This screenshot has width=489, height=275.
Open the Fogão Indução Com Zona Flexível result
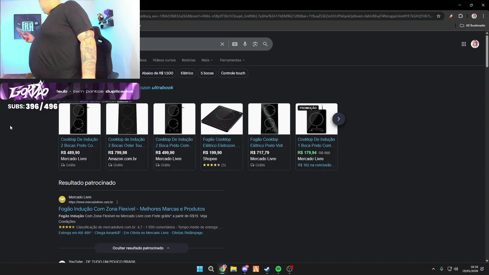click(132, 209)
